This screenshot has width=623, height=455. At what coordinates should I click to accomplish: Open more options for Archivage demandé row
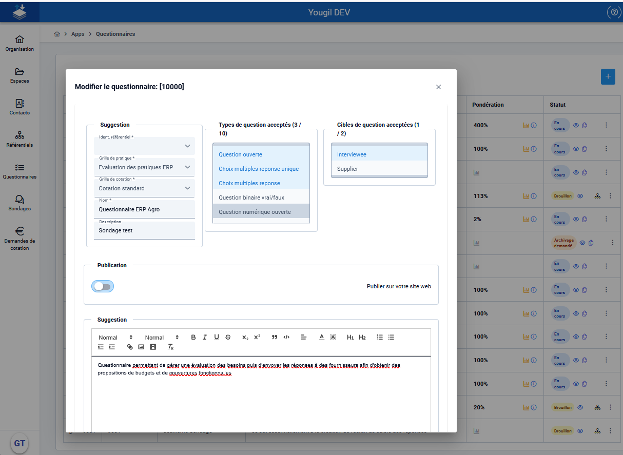pyautogui.click(x=612, y=243)
